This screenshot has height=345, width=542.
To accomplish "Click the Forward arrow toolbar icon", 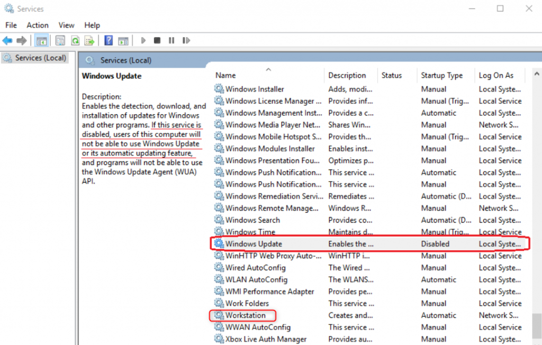I will (21, 41).
